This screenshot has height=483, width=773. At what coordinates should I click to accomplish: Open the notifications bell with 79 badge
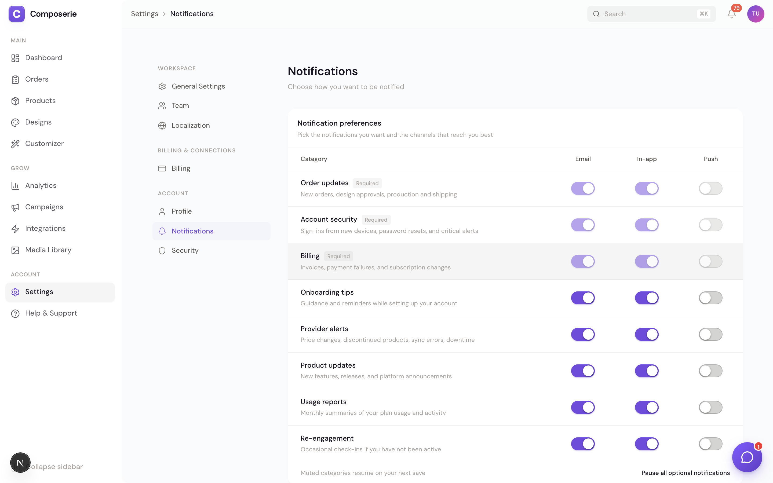coord(731,14)
